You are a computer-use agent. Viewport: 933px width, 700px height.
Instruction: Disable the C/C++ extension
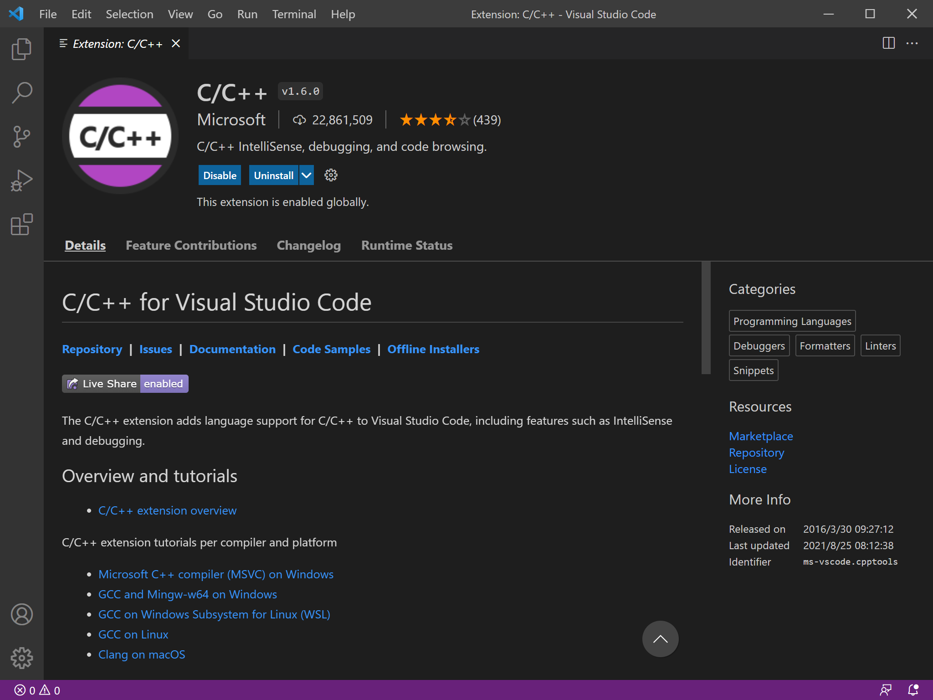point(220,175)
